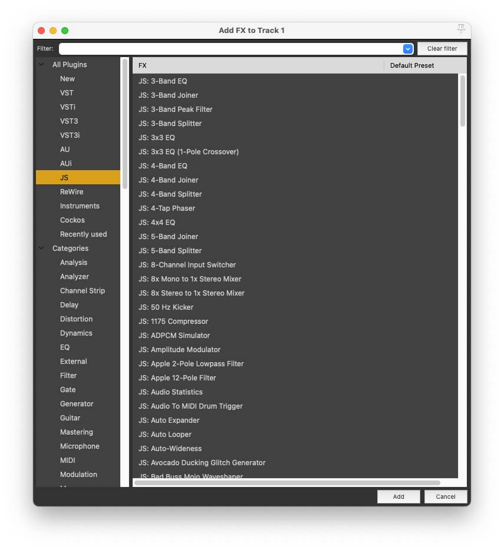Click inside the Filter text field
The width and height of the screenshot is (504, 550).
pyautogui.click(x=230, y=49)
